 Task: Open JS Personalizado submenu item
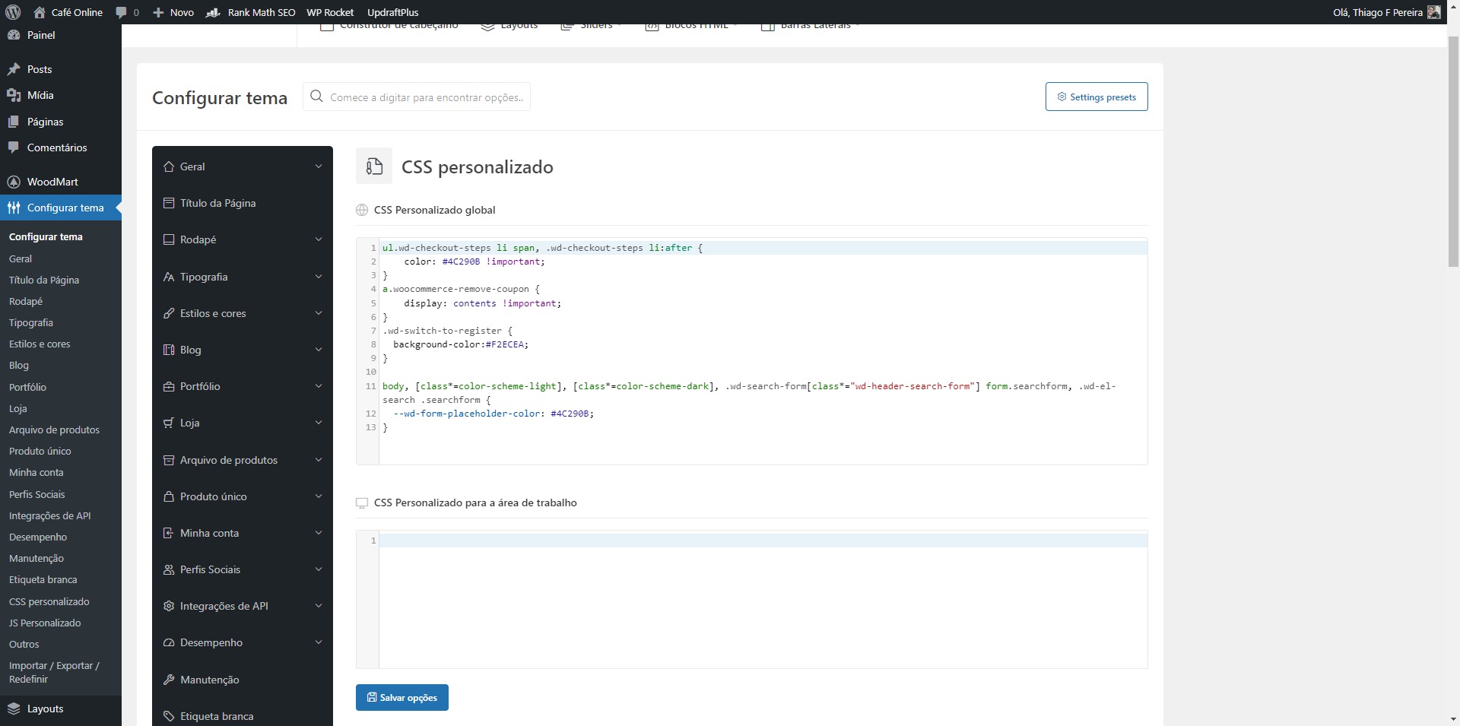tap(45, 623)
